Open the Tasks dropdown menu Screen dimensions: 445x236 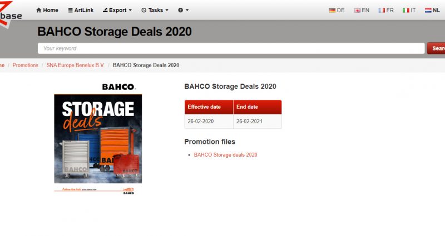[x=155, y=10]
